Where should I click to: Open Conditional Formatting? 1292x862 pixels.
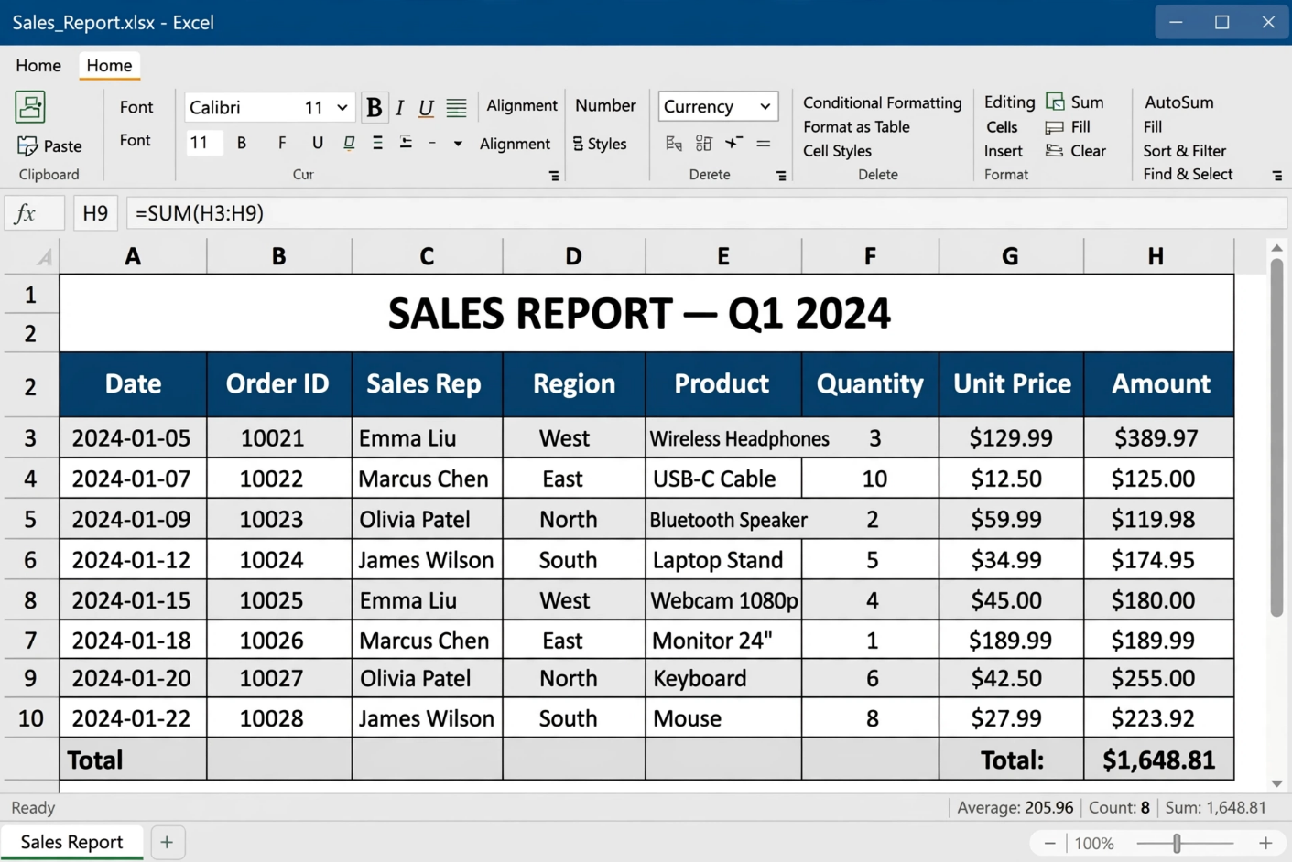(883, 102)
